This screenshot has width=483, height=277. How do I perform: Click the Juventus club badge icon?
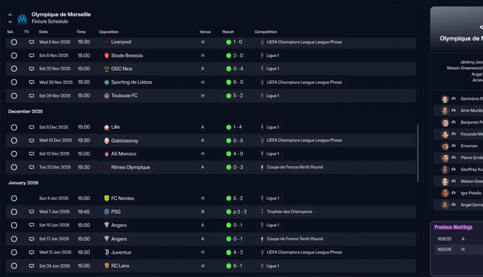pos(107,252)
